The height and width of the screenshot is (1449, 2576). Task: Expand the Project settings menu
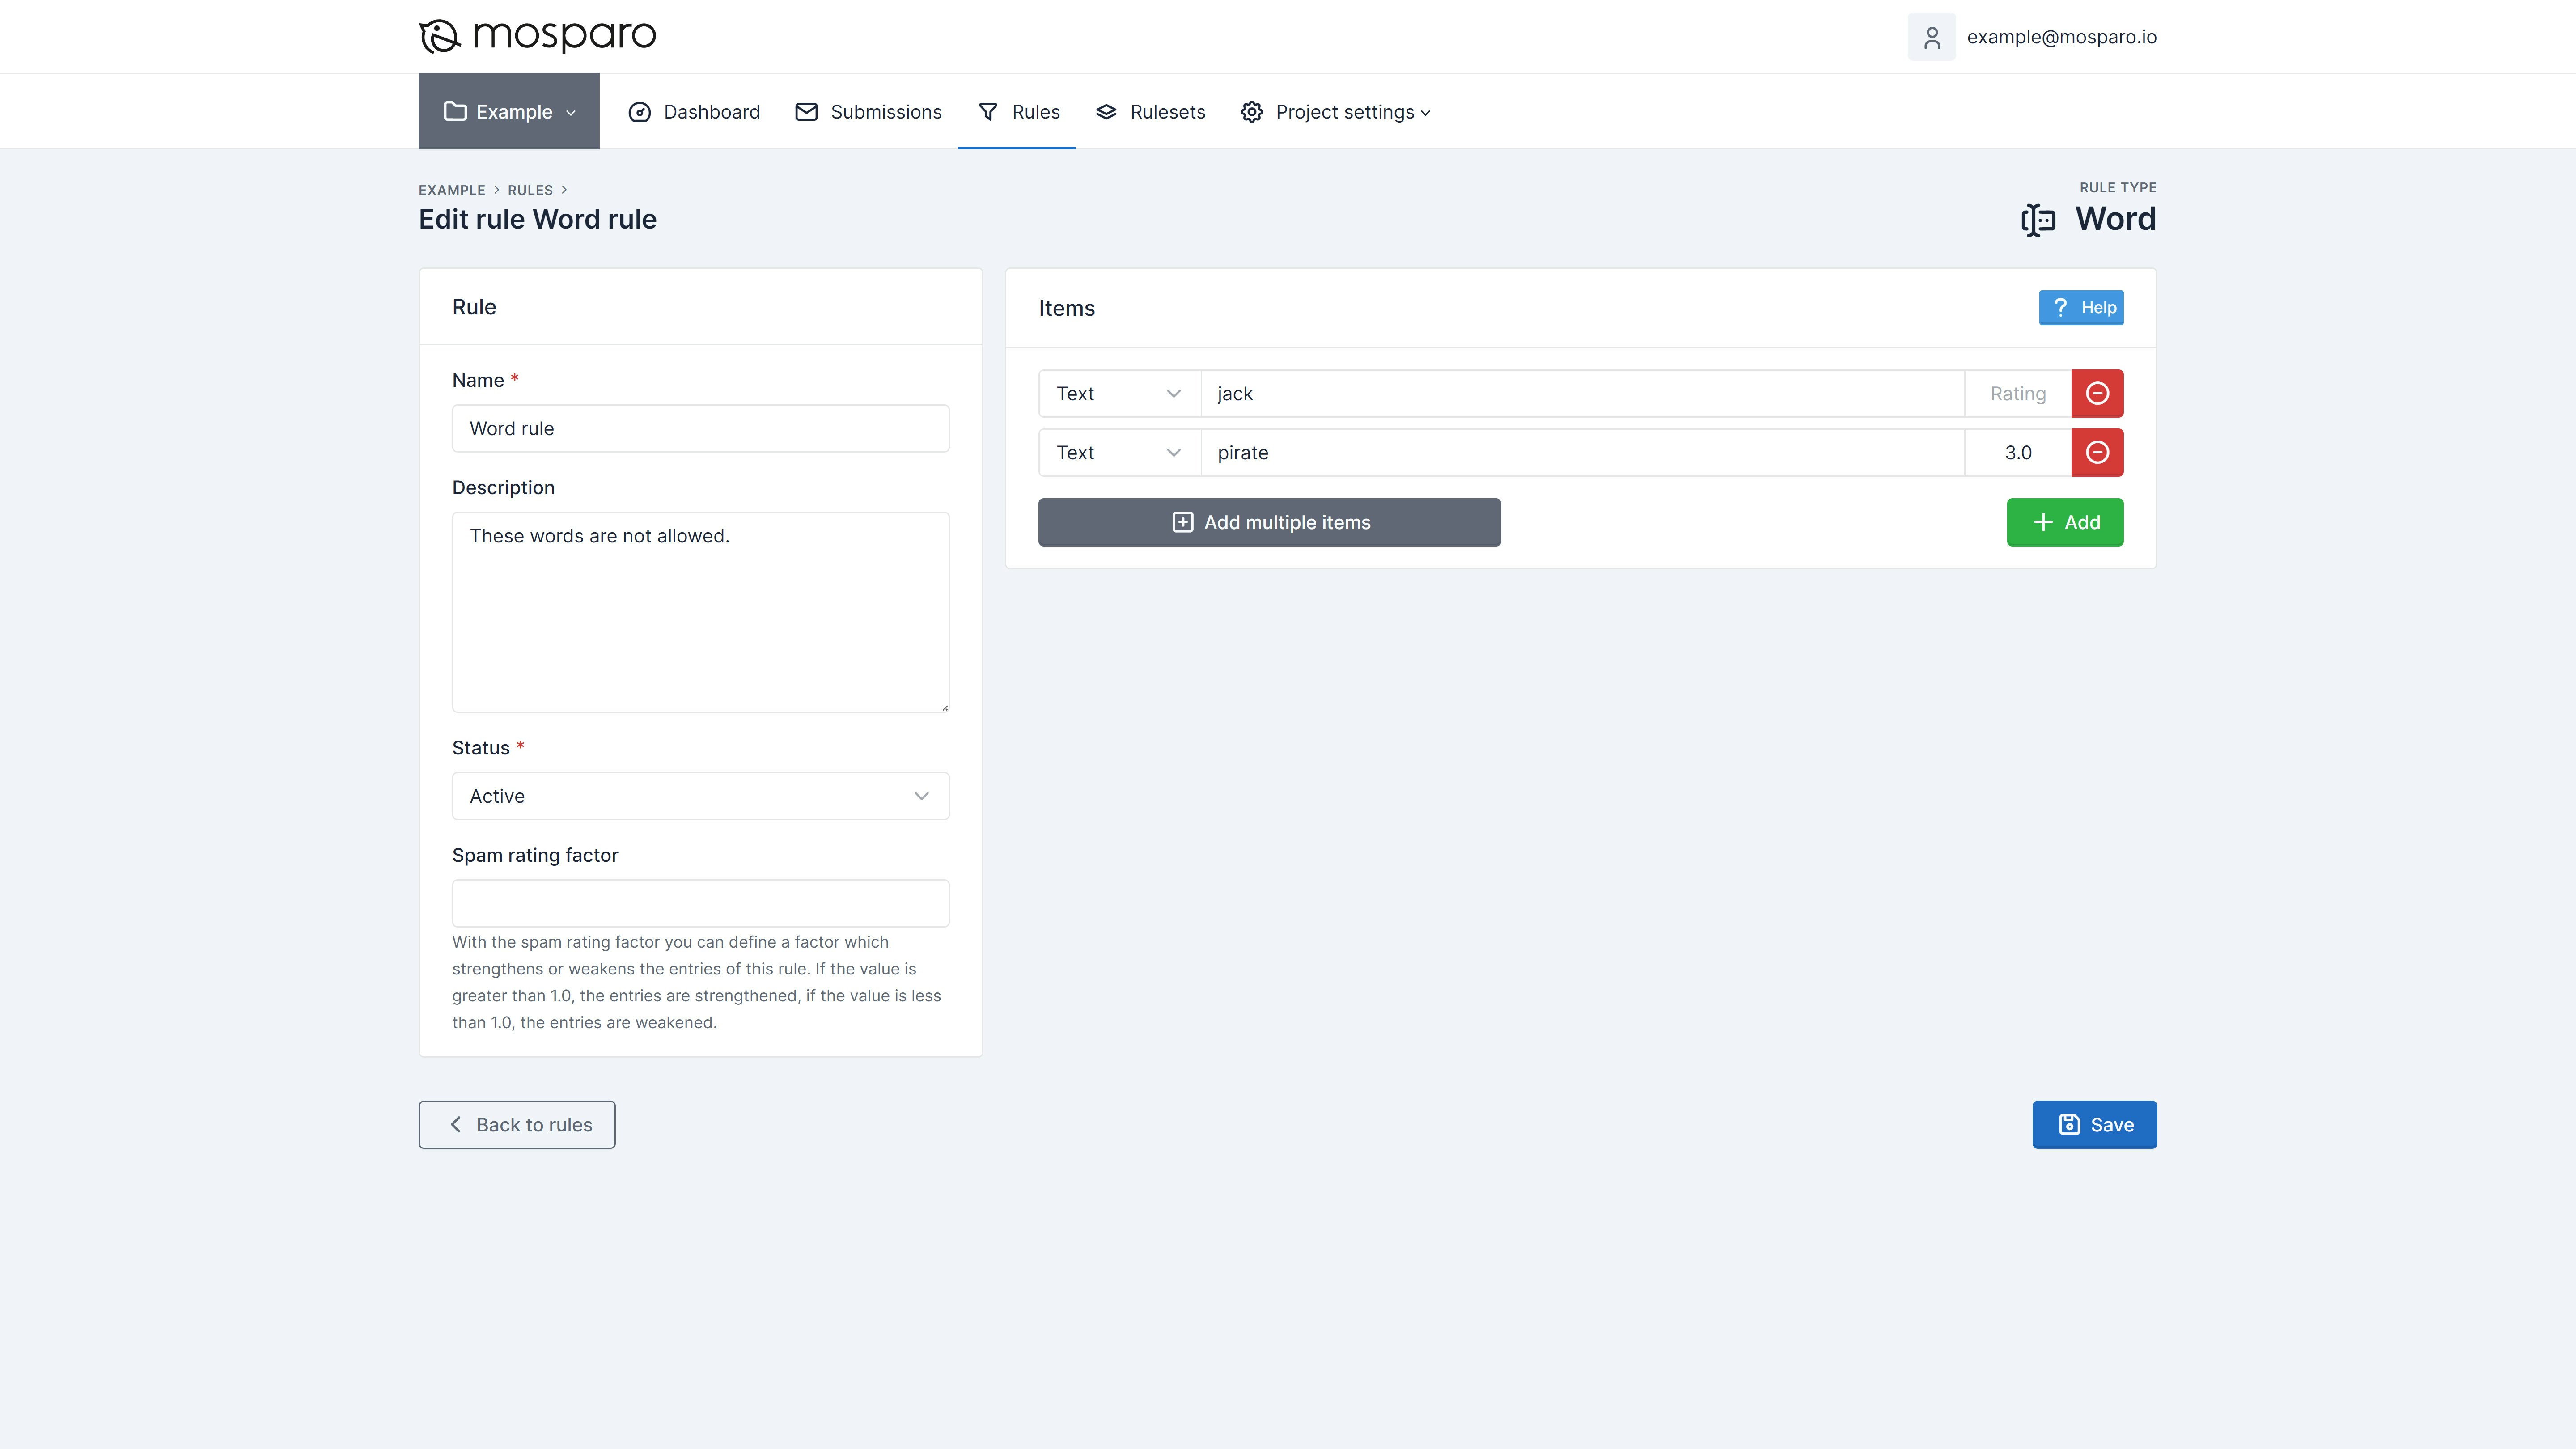point(1335,112)
